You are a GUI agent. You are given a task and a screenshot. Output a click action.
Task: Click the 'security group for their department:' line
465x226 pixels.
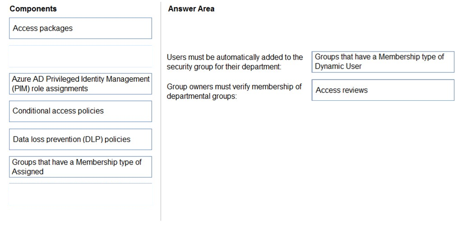(x=223, y=67)
